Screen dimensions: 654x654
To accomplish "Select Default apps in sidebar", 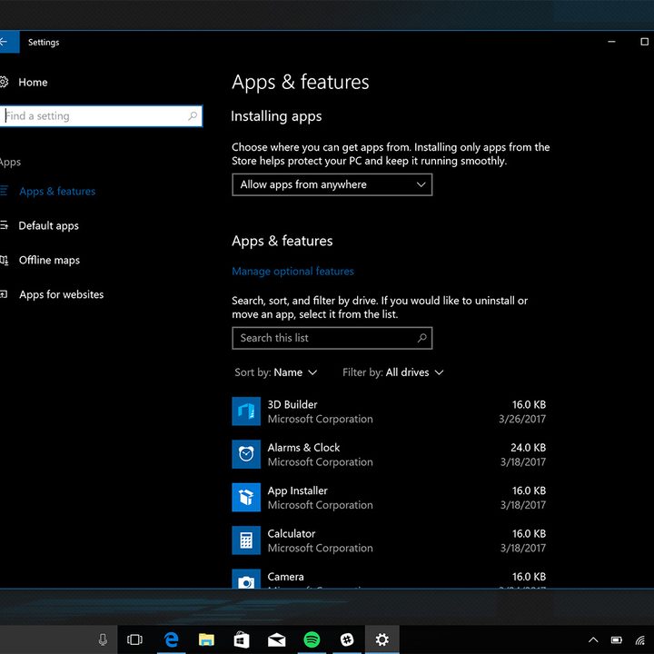I will point(48,225).
